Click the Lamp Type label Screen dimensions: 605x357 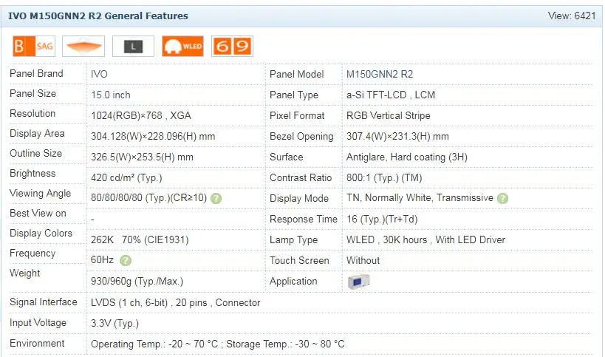point(293,240)
